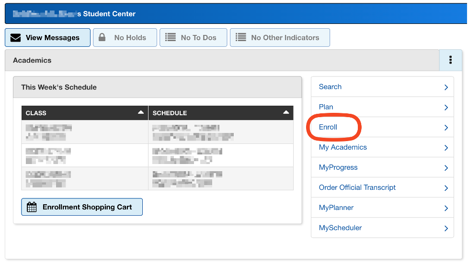The image size is (468, 263).
Task: Click the No Holds indicator button
Action: (125, 37)
